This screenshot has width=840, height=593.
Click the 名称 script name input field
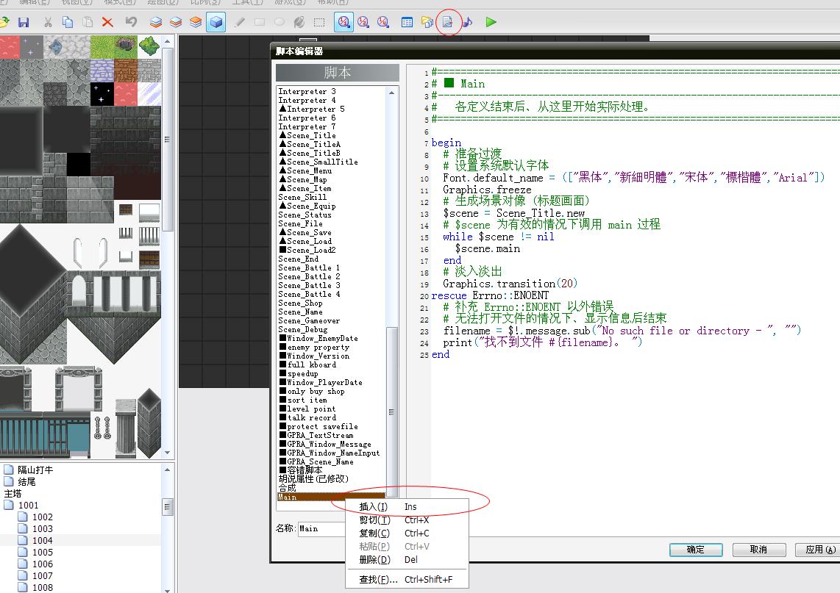click(321, 529)
